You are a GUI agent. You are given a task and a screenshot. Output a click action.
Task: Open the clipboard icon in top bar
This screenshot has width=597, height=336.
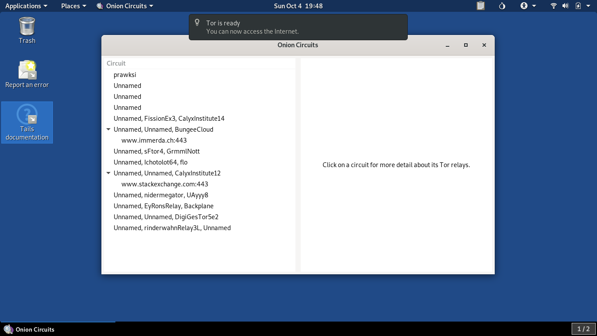point(481,6)
